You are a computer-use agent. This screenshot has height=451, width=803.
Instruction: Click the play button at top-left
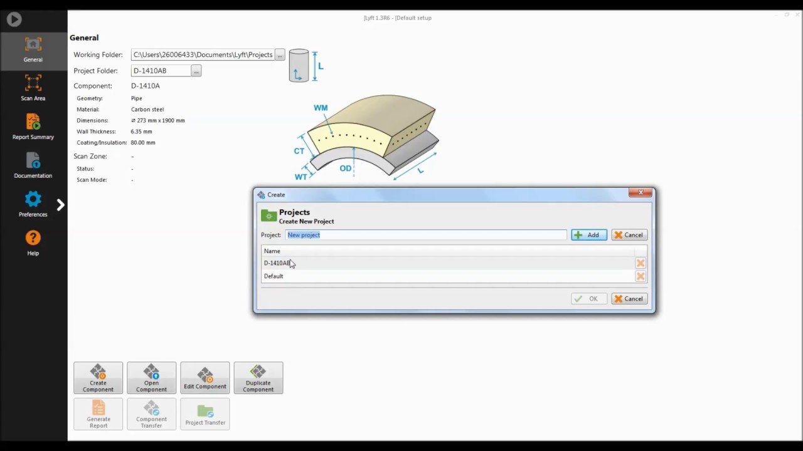click(x=14, y=19)
